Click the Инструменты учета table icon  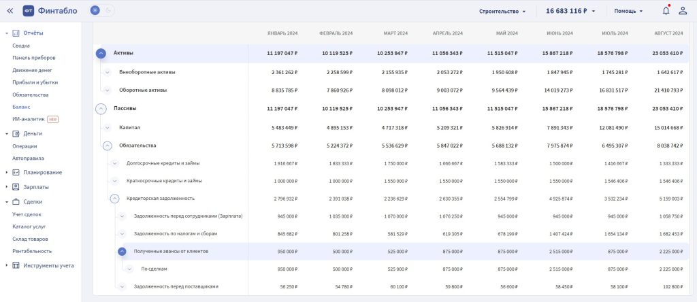pyautogui.click(x=16, y=265)
